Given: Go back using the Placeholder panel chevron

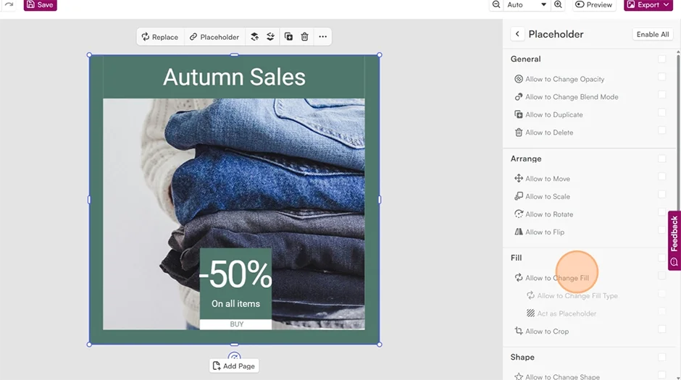Looking at the screenshot, I should point(517,34).
